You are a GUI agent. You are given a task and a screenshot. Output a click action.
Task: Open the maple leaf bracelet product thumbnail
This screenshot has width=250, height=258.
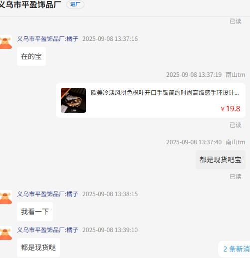73,100
